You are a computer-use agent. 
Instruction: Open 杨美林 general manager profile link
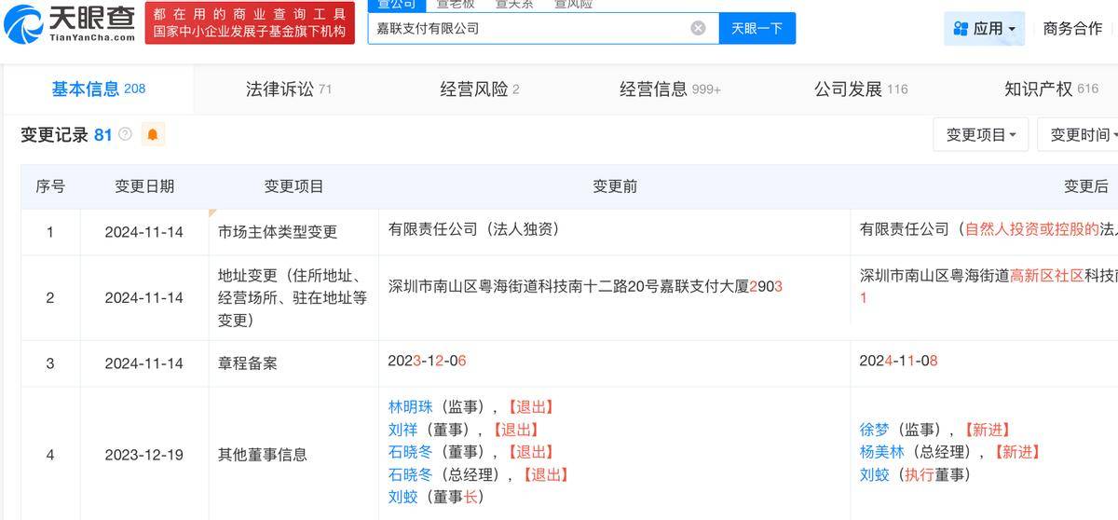[882, 452]
